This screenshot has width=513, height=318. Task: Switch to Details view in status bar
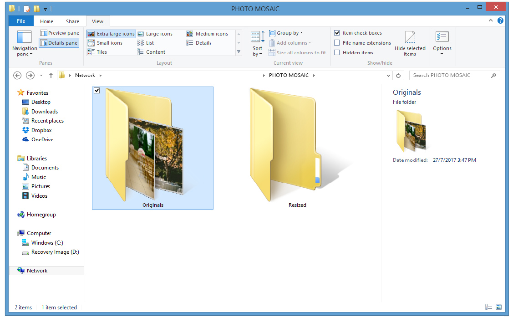(488, 308)
